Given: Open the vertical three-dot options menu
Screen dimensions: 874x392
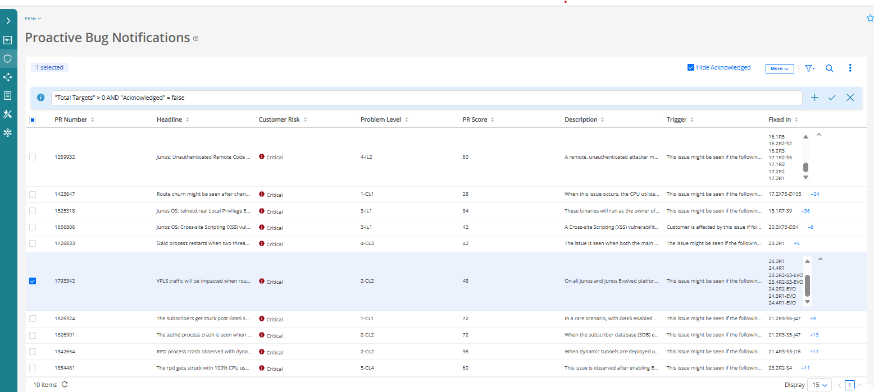Looking at the screenshot, I should coord(850,68).
